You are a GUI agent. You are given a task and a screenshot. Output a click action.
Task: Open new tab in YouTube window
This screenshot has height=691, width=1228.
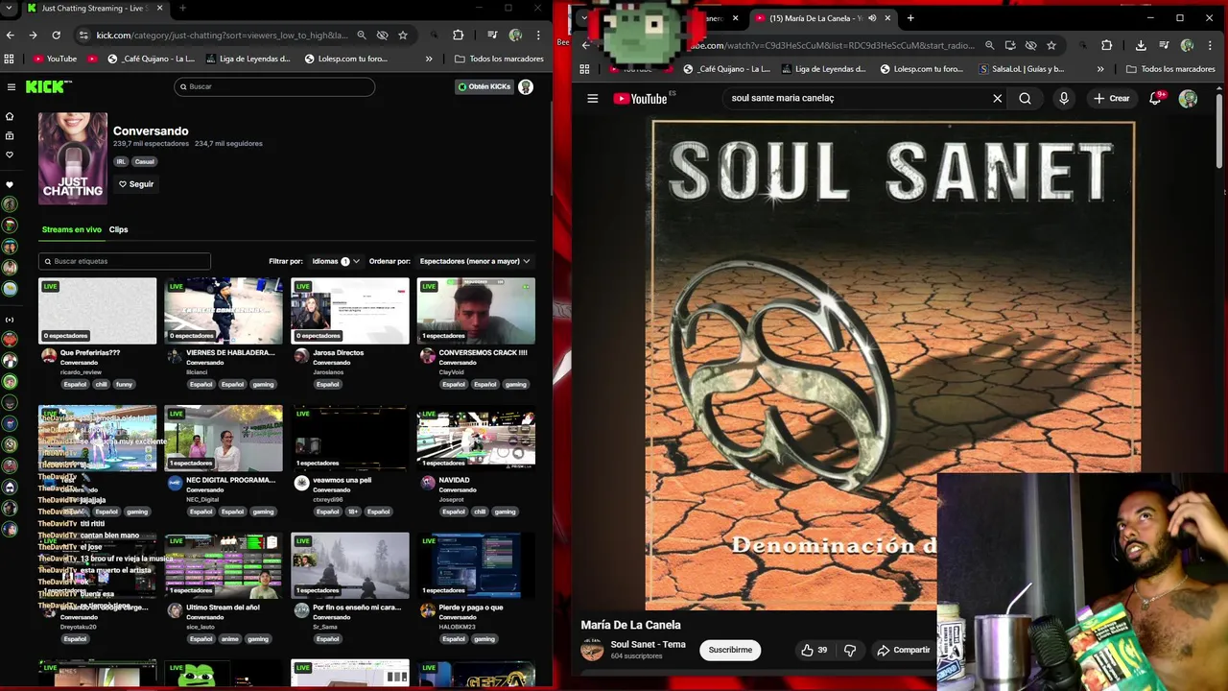(910, 17)
